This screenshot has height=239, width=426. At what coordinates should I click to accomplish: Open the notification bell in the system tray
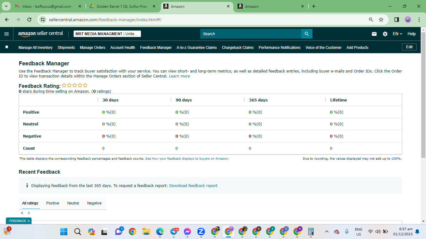point(417,232)
